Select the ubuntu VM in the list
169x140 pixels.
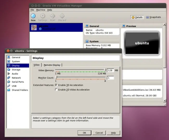point(56,27)
